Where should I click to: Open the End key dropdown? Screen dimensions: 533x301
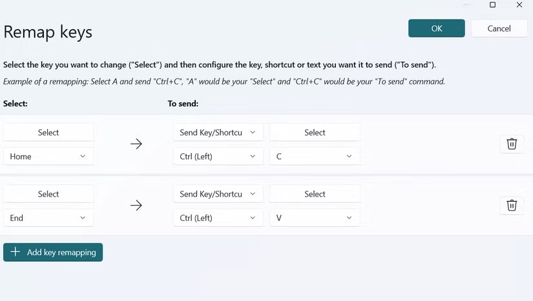tap(48, 218)
